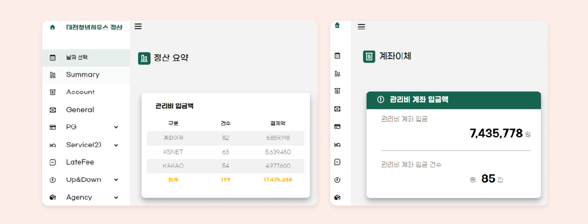Click account icon in collapsed sidebar
588x224 pixels.
337,91
